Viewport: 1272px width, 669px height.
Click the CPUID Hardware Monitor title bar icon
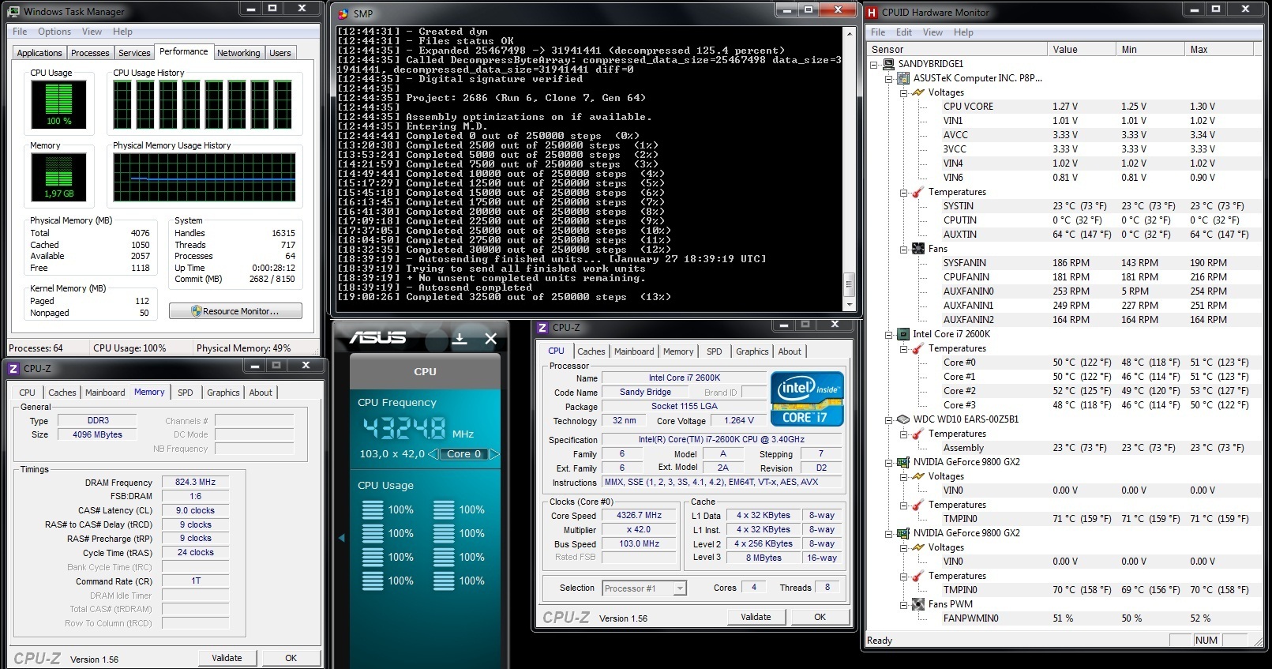pos(872,12)
